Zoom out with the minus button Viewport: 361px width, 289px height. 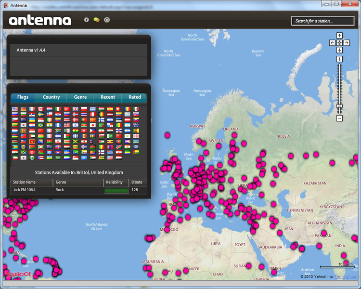click(x=339, y=118)
